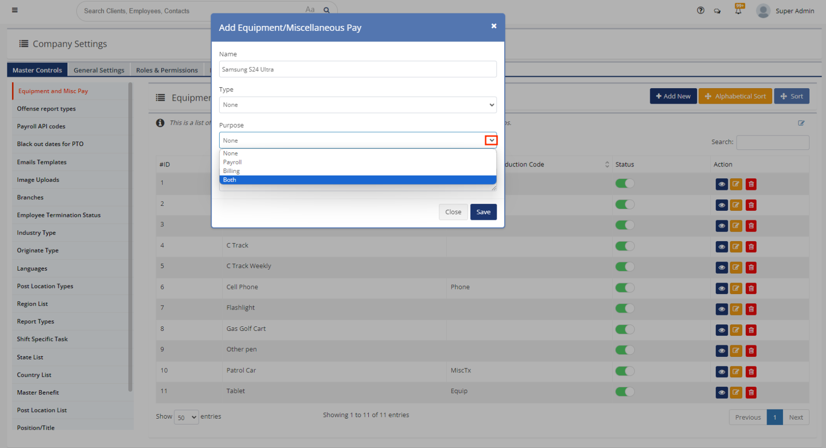The height and width of the screenshot is (448, 826).
Task: Open the chat messages icon
Action: click(x=717, y=11)
